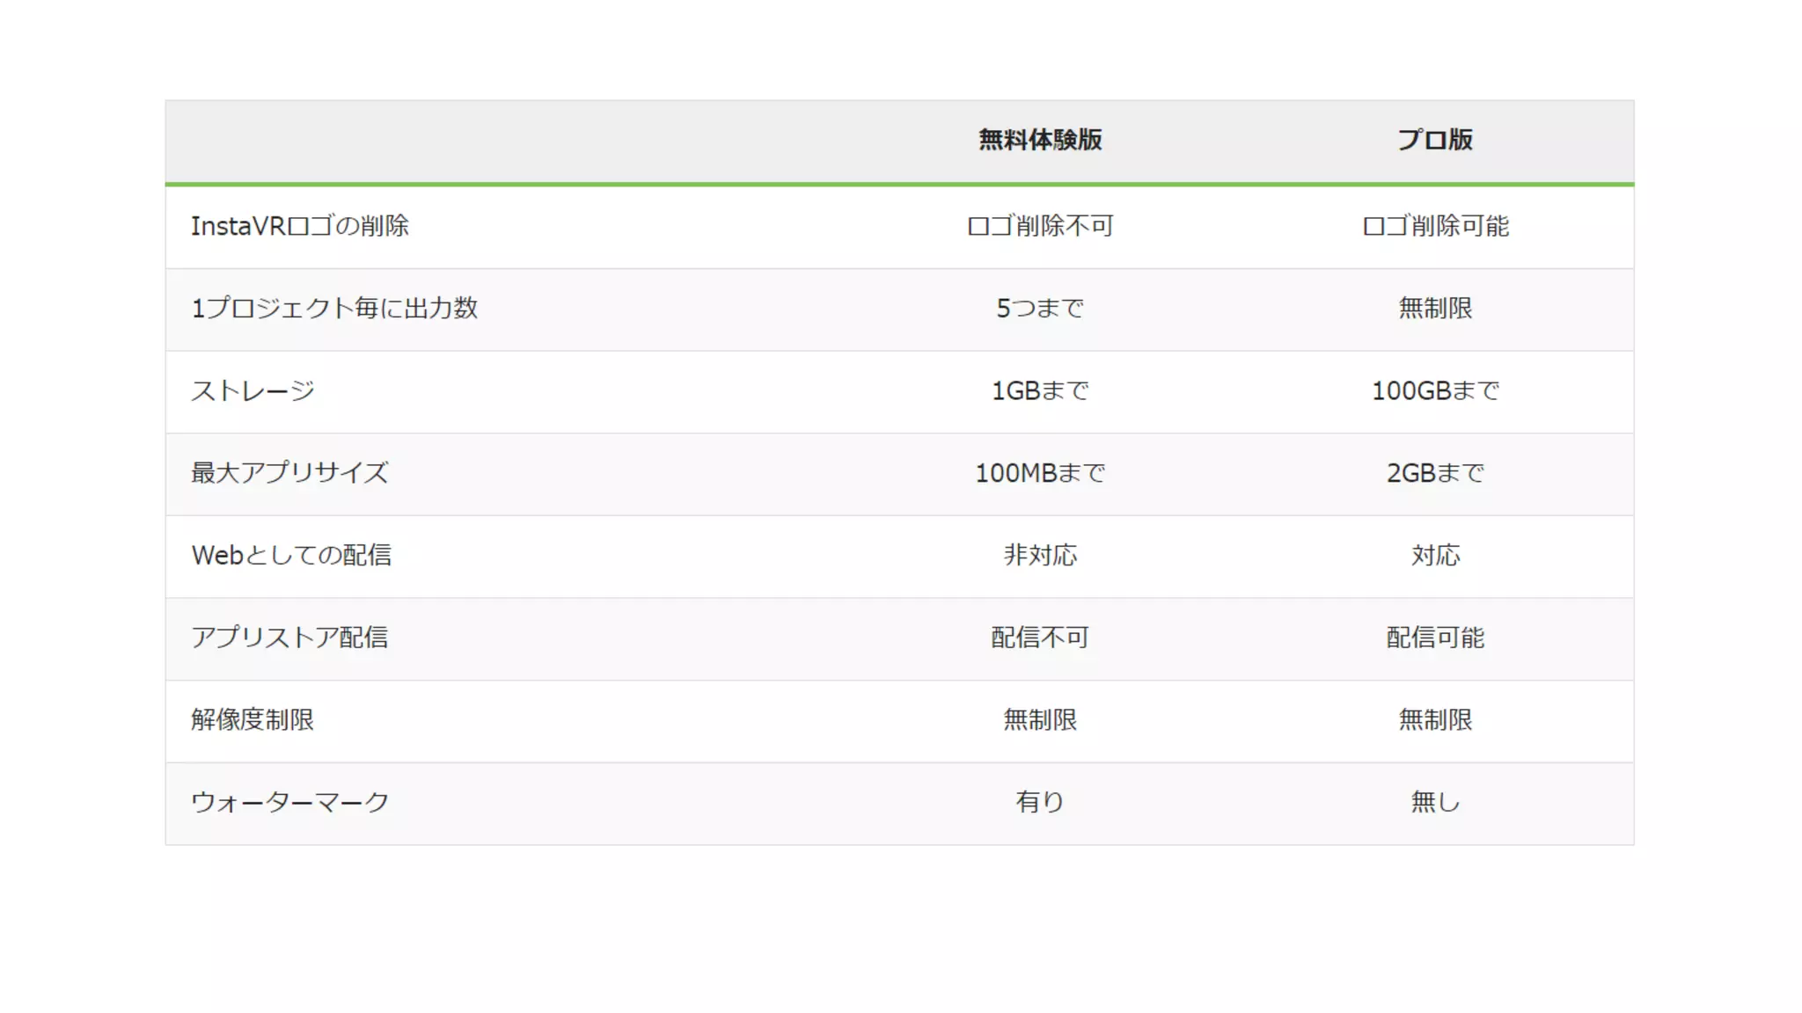Click the 1GBまで storage cell
This screenshot has height=1013, width=1802.
tap(1040, 390)
